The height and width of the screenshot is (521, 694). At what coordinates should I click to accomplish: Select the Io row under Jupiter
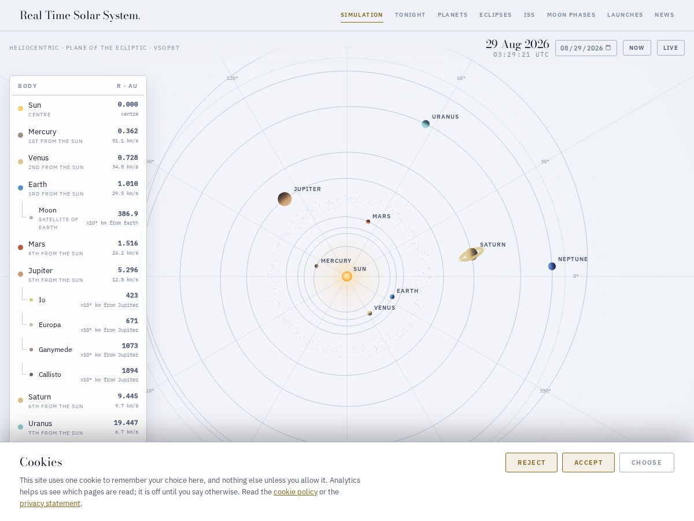click(x=78, y=300)
